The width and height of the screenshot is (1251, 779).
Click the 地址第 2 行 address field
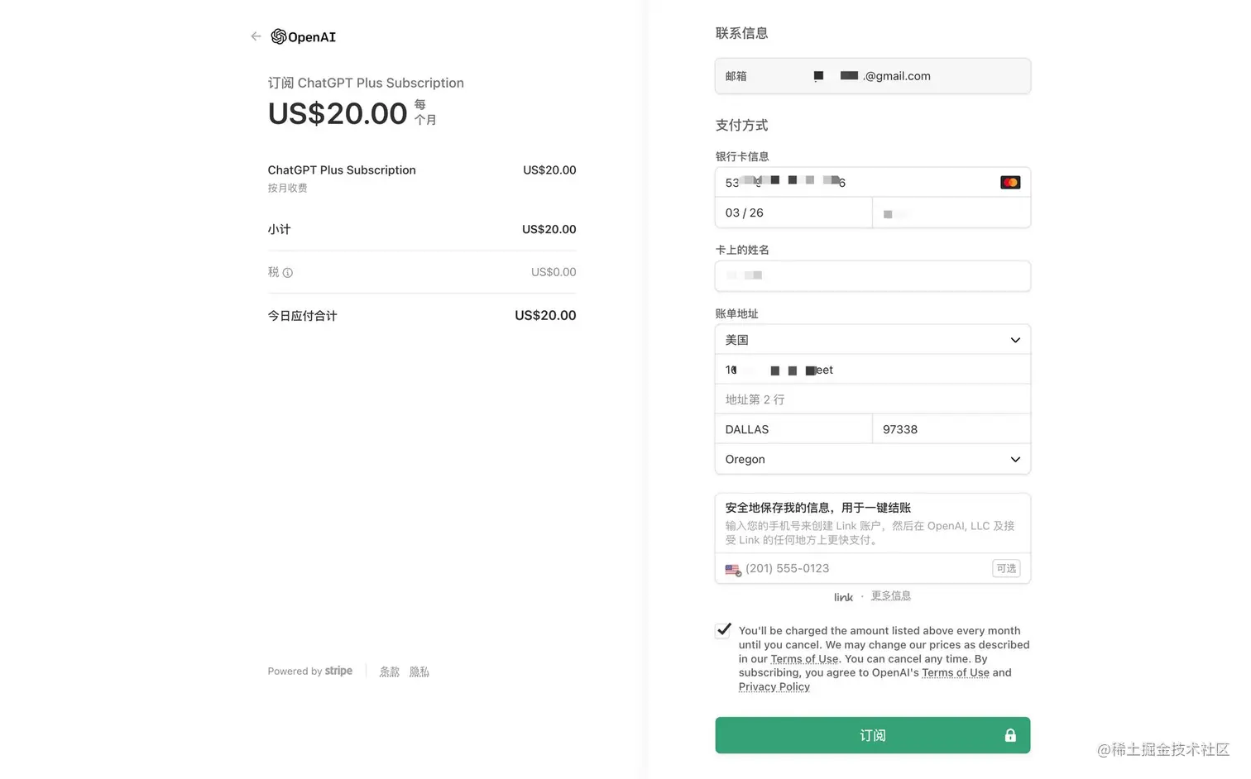[873, 399]
